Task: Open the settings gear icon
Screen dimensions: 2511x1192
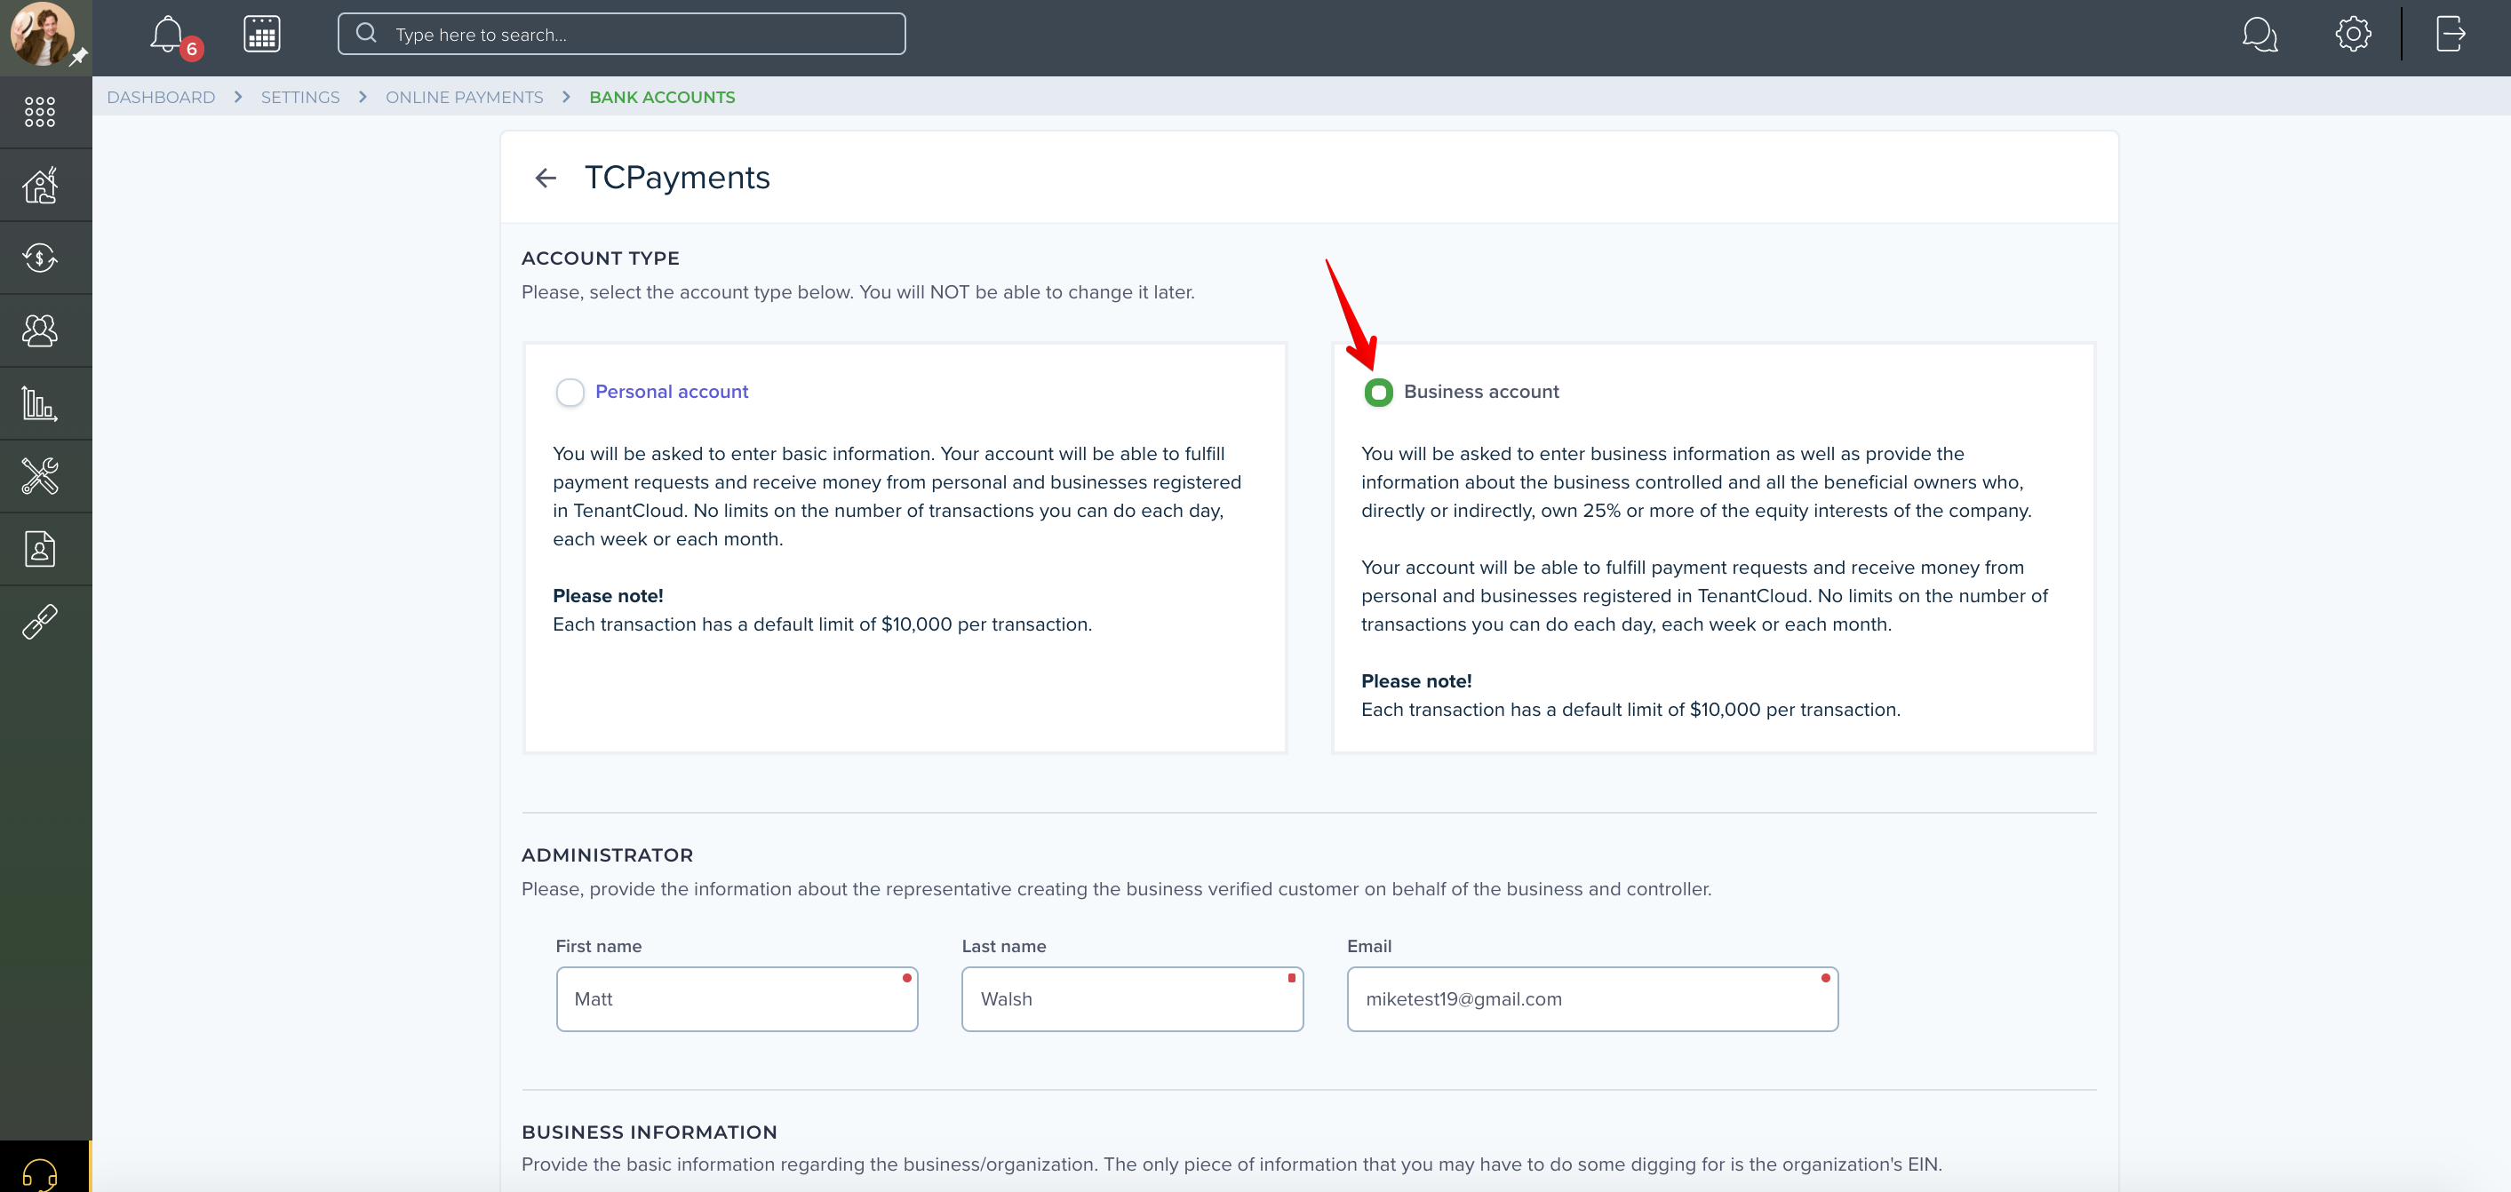Action: 2352,34
